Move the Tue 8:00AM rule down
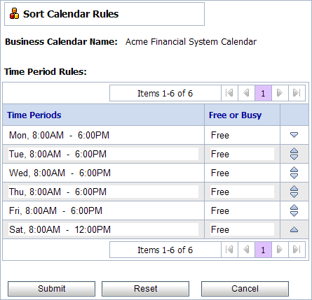 tap(294, 157)
